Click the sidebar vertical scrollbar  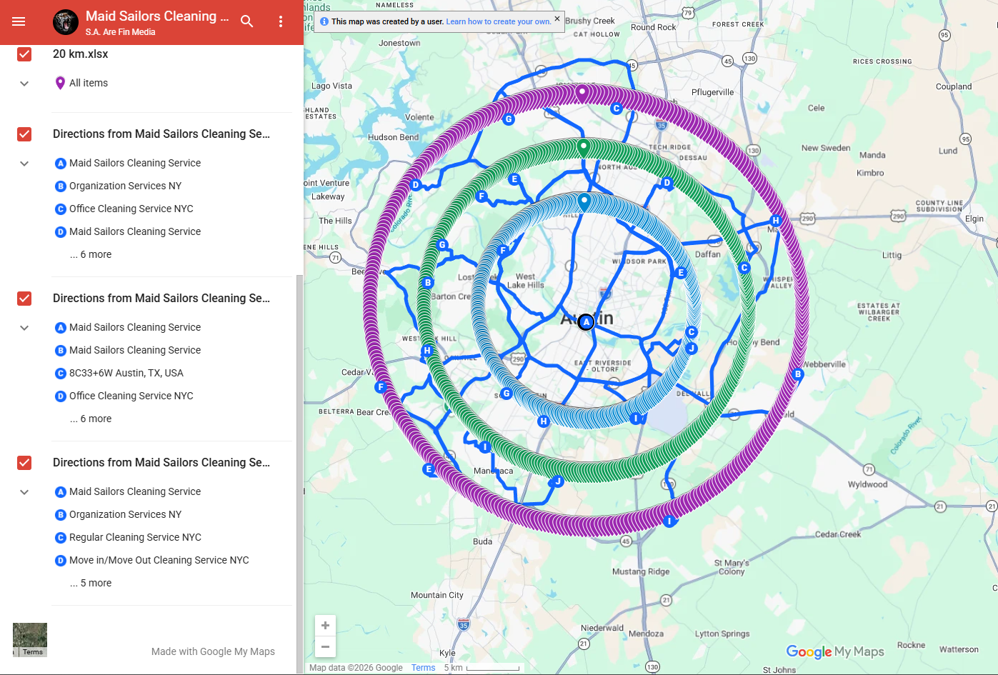299,473
